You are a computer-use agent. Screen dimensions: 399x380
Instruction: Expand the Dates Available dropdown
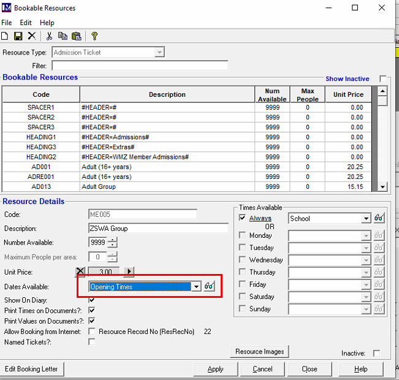click(196, 286)
